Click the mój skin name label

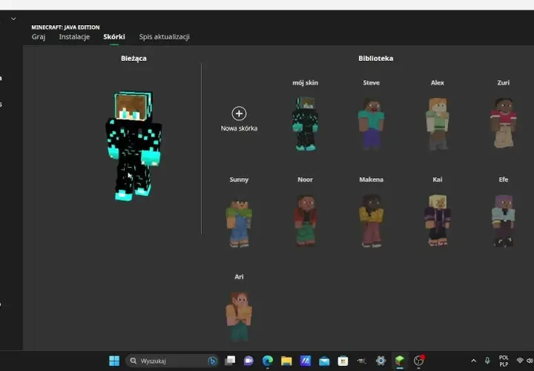pos(305,83)
